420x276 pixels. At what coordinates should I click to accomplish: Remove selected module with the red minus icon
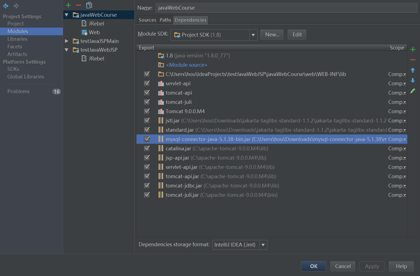pos(78,5)
